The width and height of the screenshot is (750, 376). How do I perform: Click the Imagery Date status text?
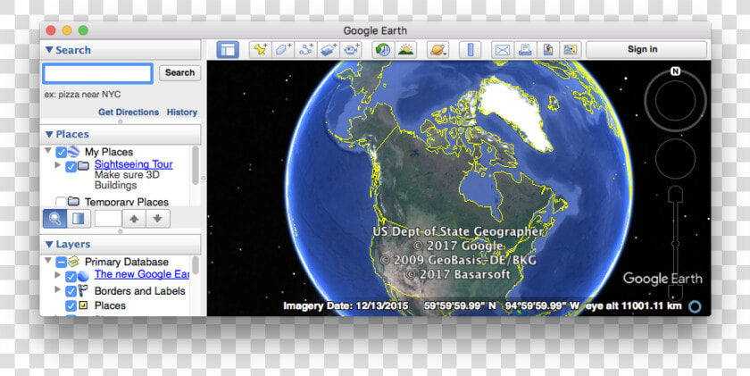coord(346,305)
